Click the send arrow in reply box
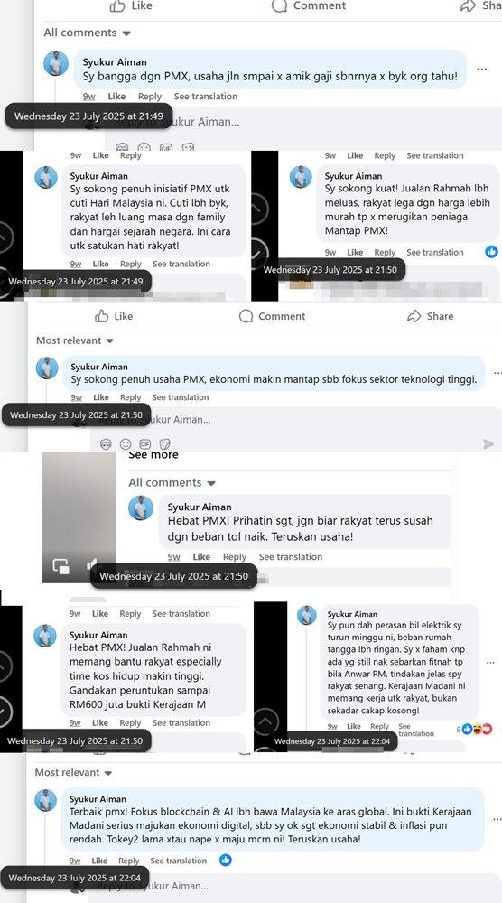Screen dimensions: 502x903 click(x=488, y=444)
